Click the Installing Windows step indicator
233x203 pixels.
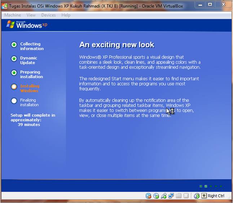click(x=14, y=87)
